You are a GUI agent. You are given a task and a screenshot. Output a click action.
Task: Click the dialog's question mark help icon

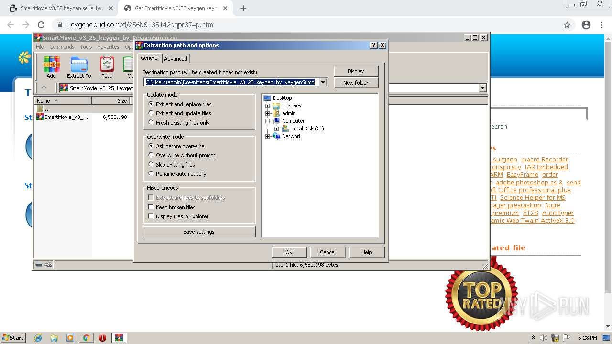pyautogui.click(x=374, y=45)
